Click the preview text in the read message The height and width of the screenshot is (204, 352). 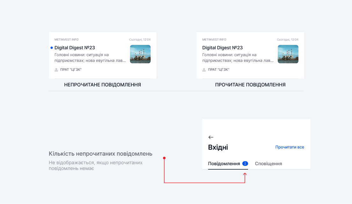[x=237, y=58]
